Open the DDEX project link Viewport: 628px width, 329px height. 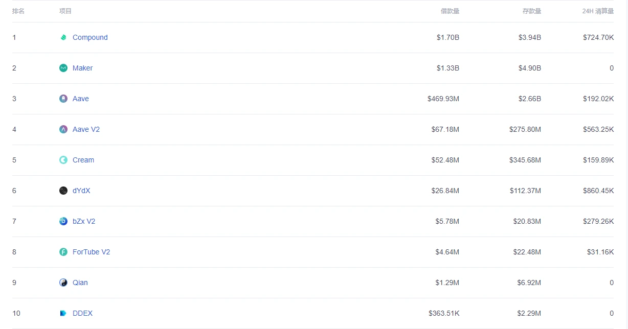(82, 313)
